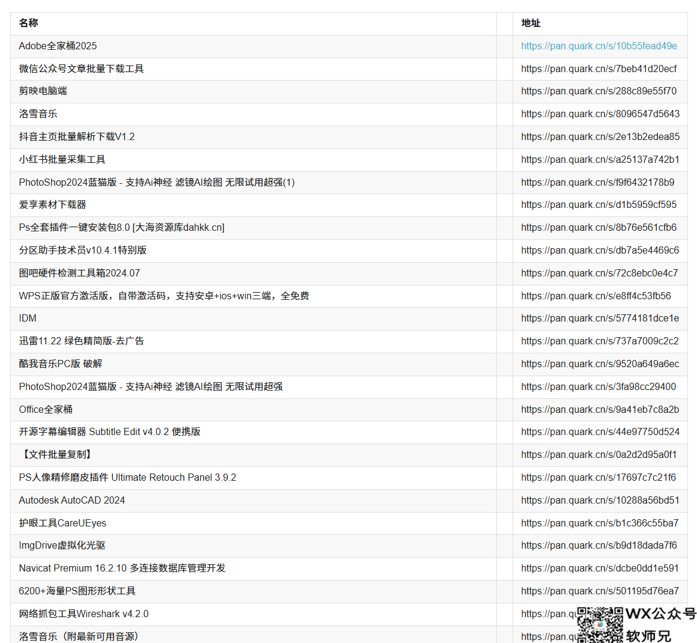Follow the 爱享素材下载器 URL
Viewport: 697px width, 643px height.
pyautogui.click(x=599, y=204)
